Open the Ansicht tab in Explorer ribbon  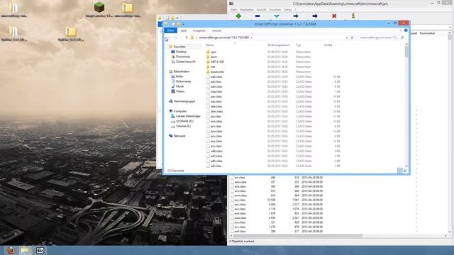point(216,30)
